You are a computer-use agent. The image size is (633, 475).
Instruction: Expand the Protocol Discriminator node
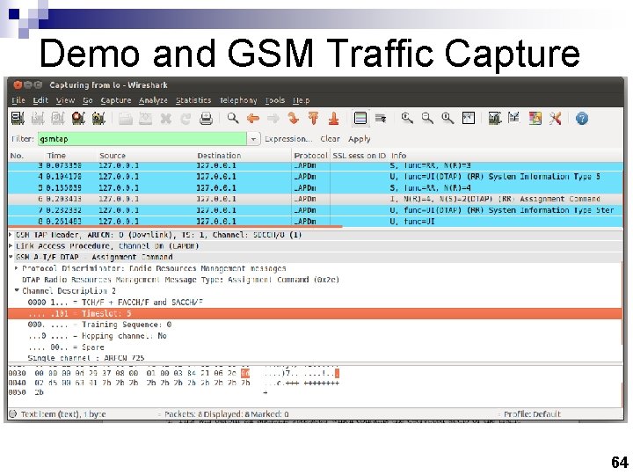pos(17,268)
